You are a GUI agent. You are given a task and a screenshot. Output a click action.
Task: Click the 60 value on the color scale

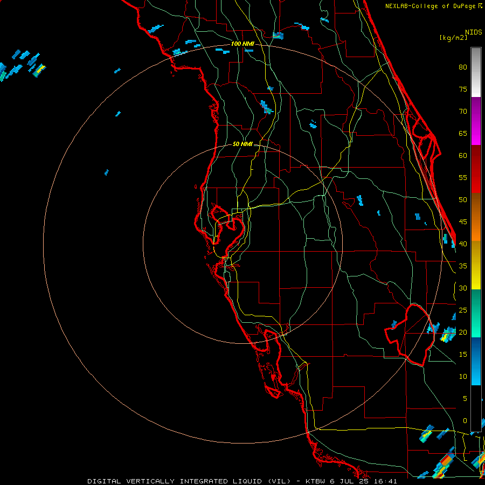click(x=463, y=156)
